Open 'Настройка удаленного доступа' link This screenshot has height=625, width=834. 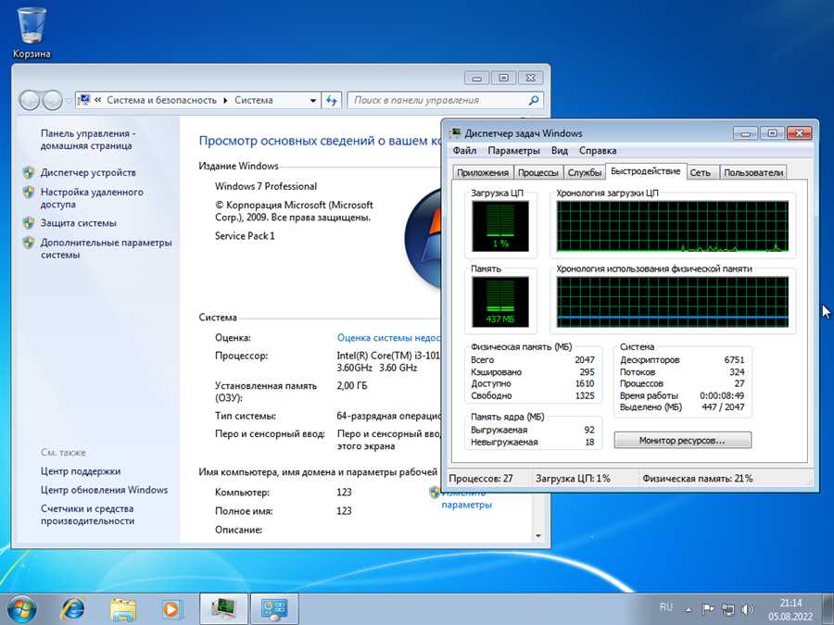click(x=92, y=198)
